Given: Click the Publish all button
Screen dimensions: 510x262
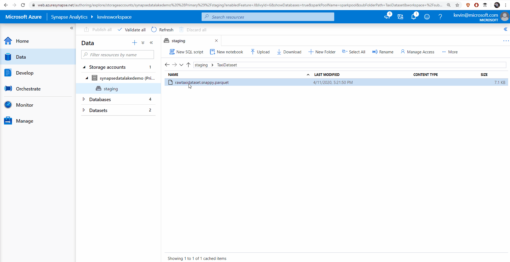Looking at the screenshot, I should (x=98, y=30).
